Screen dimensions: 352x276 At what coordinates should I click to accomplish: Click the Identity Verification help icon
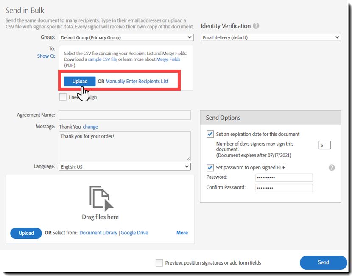click(256, 26)
